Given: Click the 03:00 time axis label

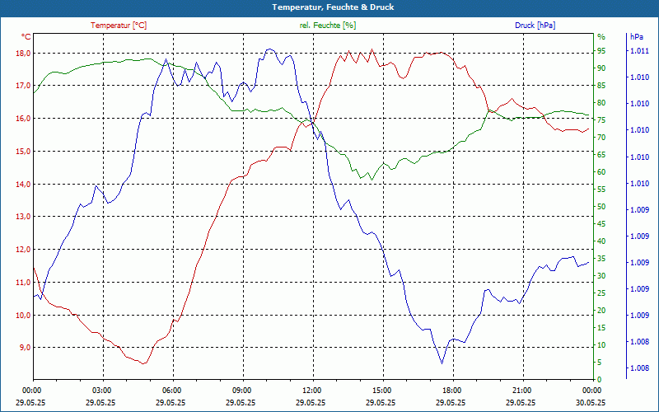Looking at the screenshot, I should [103, 390].
